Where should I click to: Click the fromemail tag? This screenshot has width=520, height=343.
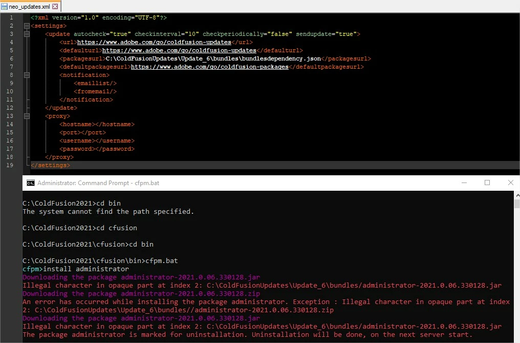click(95, 91)
